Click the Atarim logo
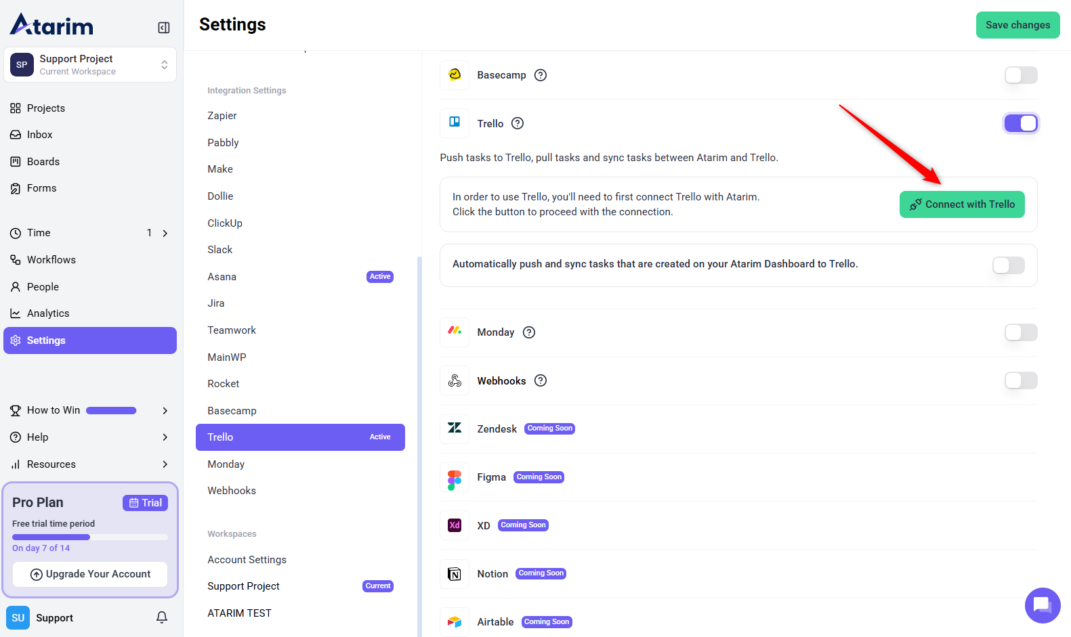Image resolution: width=1071 pixels, height=637 pixels. (52, 25)
